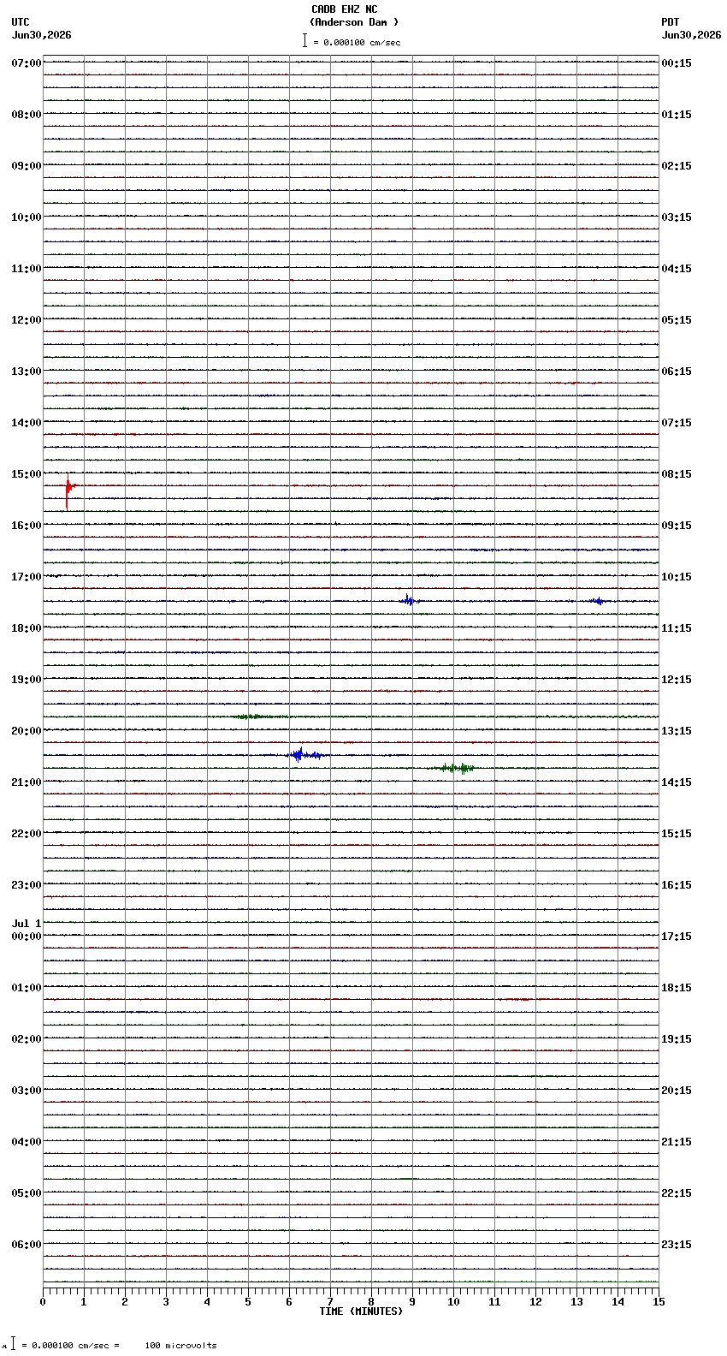Click the 10 minute axis tick label
727x1356 pixels.
453,1302
